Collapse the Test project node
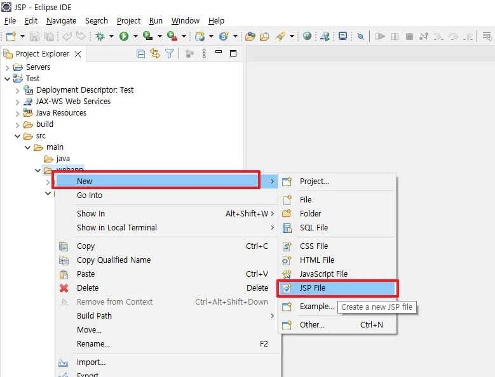Image resolution: width=495 pixels, height=377 pixels. (7, 79)
